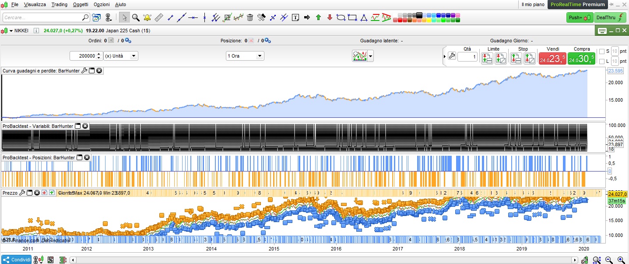Select the ruler measurement tool
This screenshot has width=629, height=264.
click(158, 17)
